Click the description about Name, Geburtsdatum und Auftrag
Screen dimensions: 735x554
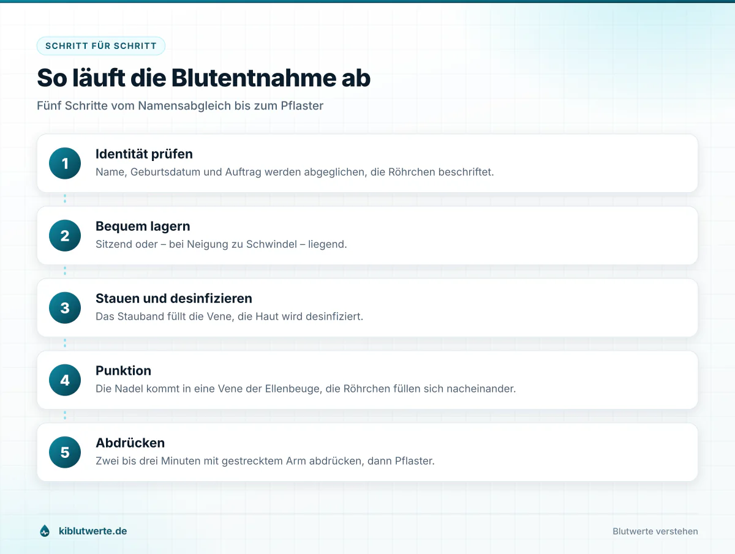(x=295, y=172)
